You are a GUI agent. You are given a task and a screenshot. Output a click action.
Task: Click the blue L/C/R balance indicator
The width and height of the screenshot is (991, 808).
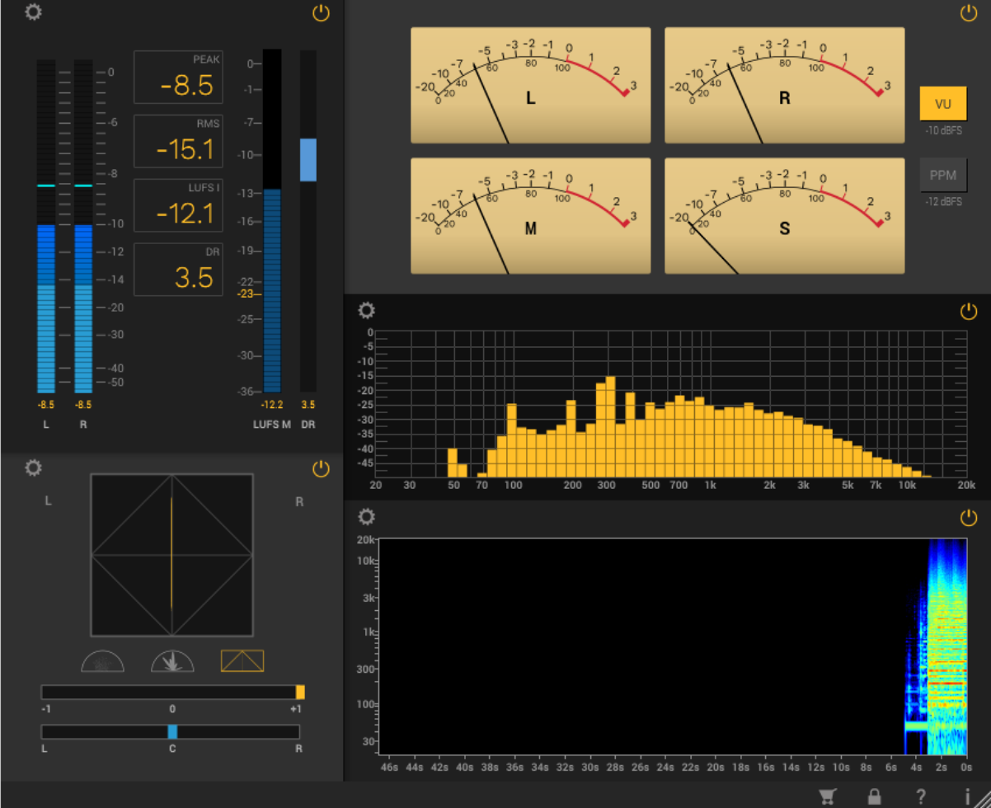tap(172, 731)
